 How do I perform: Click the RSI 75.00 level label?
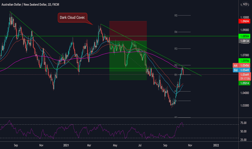243,123
